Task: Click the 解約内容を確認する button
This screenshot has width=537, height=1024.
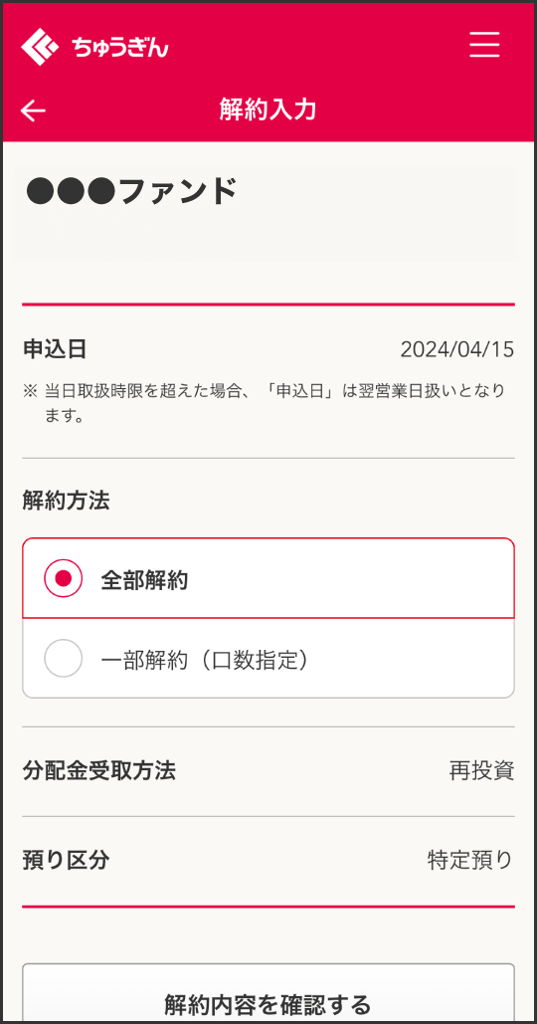Action: point(268,993)
